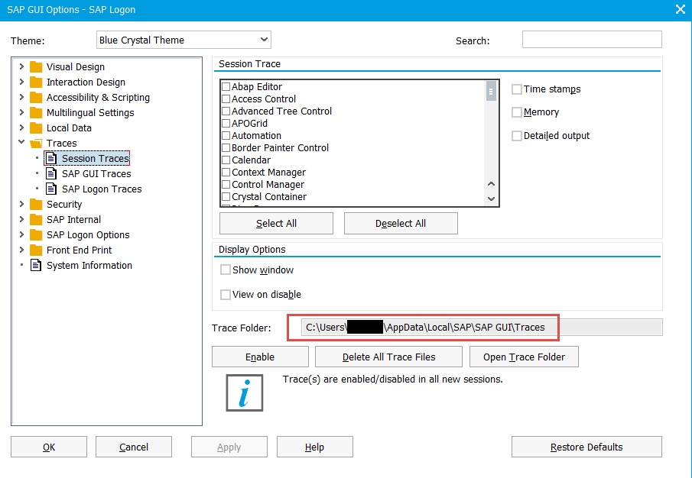692x478 pixels.
Task: Click the Multilingual Settings folder icon
Action: [x=36, y=113]
